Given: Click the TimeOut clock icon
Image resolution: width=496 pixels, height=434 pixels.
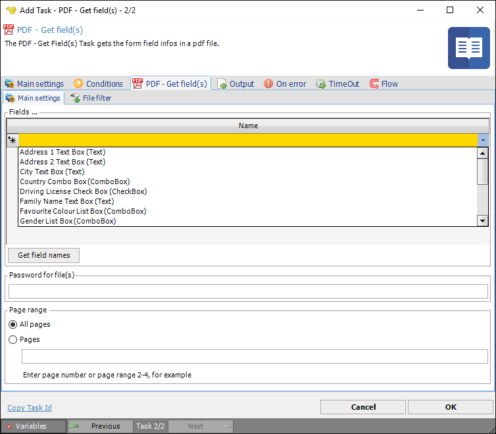Looking at the screenshot, I should [x=321, y=84].
